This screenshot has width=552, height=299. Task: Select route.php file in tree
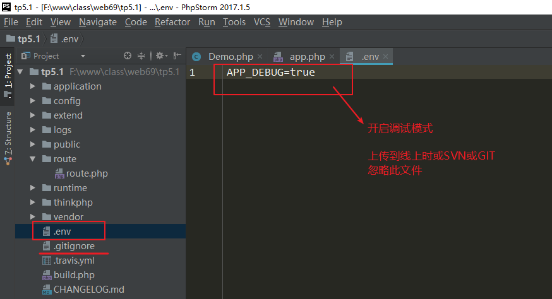81,173
